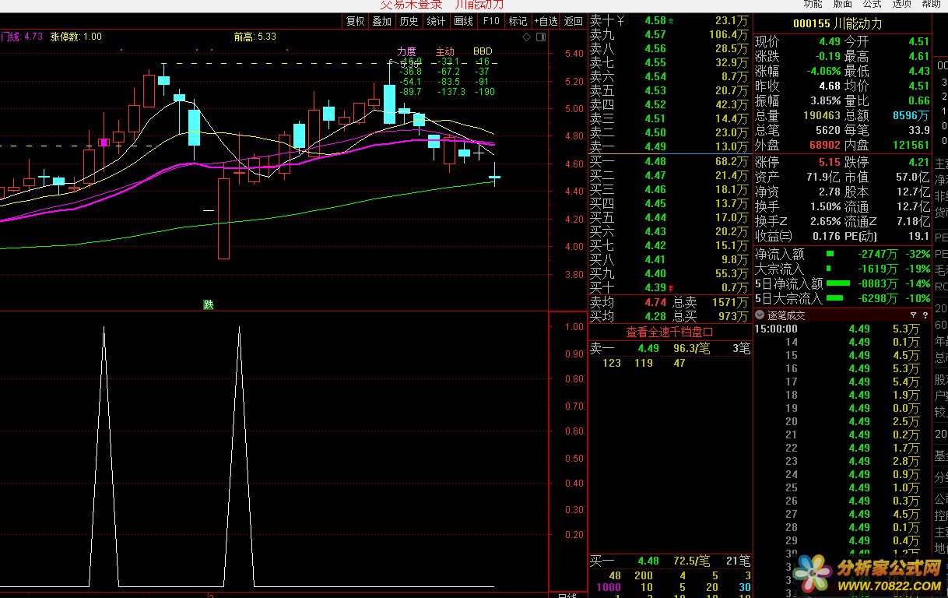Open the filter dropdown in 逐笔成交 header

pyautogui.click(x=913, y=315)
